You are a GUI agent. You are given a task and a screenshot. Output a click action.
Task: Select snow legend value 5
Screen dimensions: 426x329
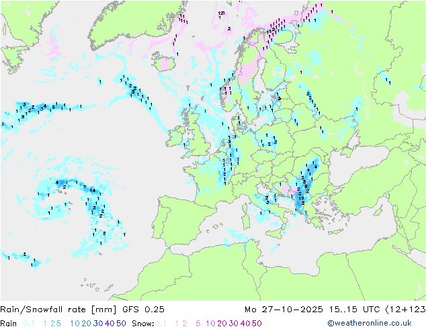(198, 324)
